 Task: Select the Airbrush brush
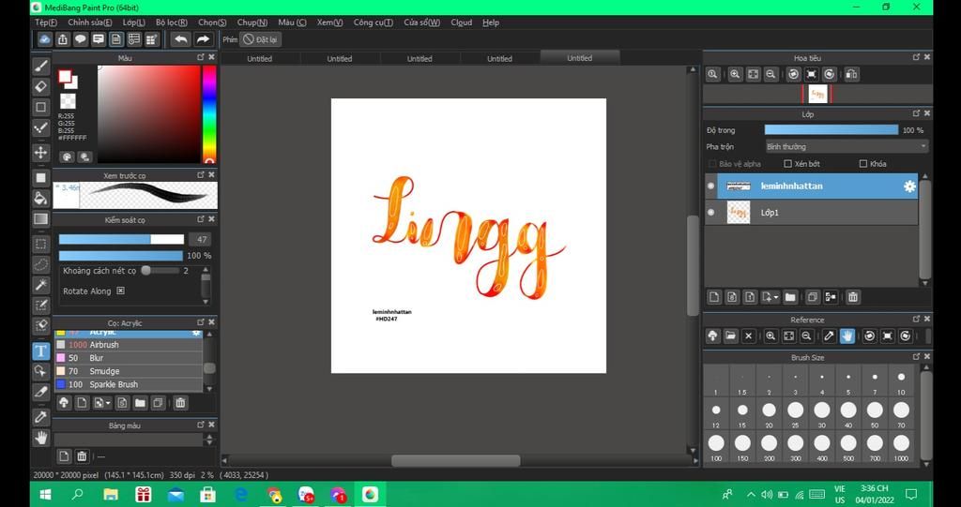point(129,345)
